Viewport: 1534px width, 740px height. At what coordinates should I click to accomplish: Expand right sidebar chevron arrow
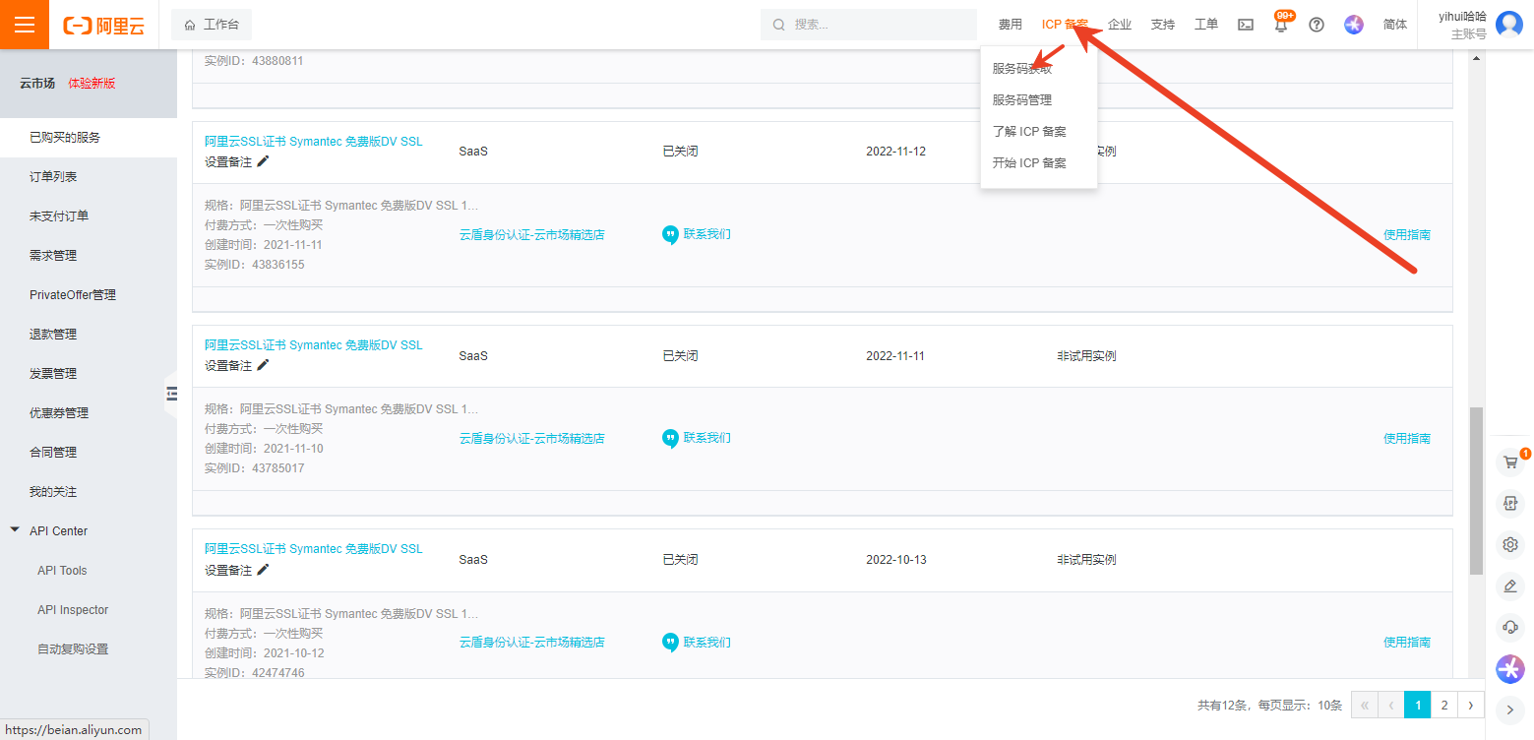(x=1510, y=709)
